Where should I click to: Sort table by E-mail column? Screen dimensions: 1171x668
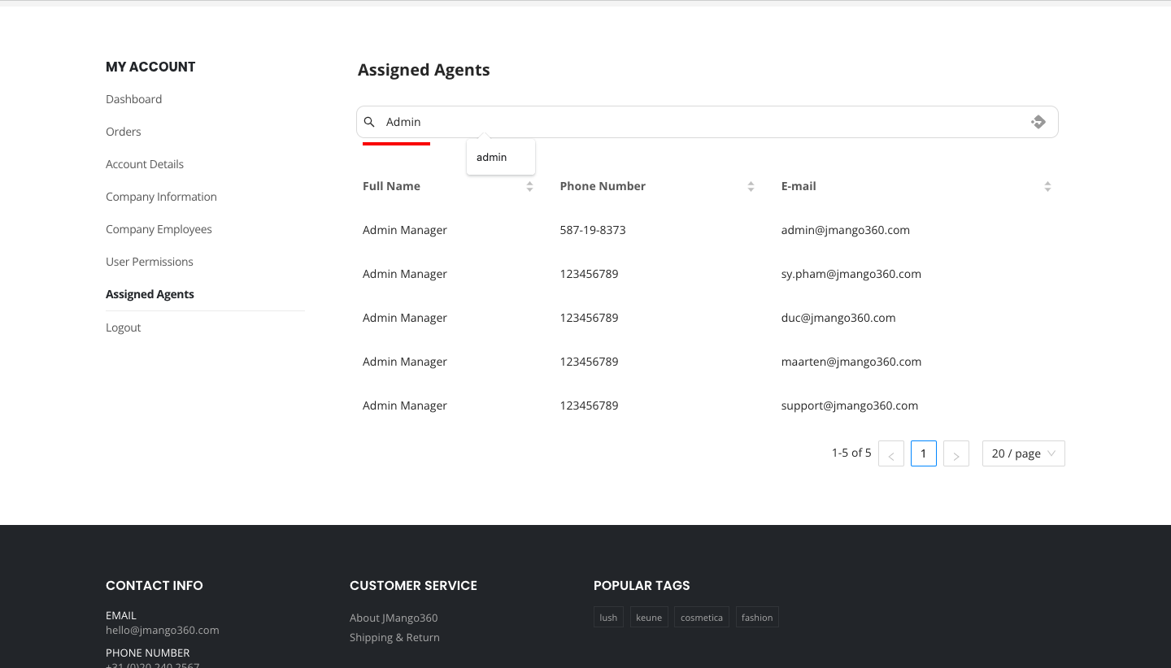click(x=1047, y=186)
